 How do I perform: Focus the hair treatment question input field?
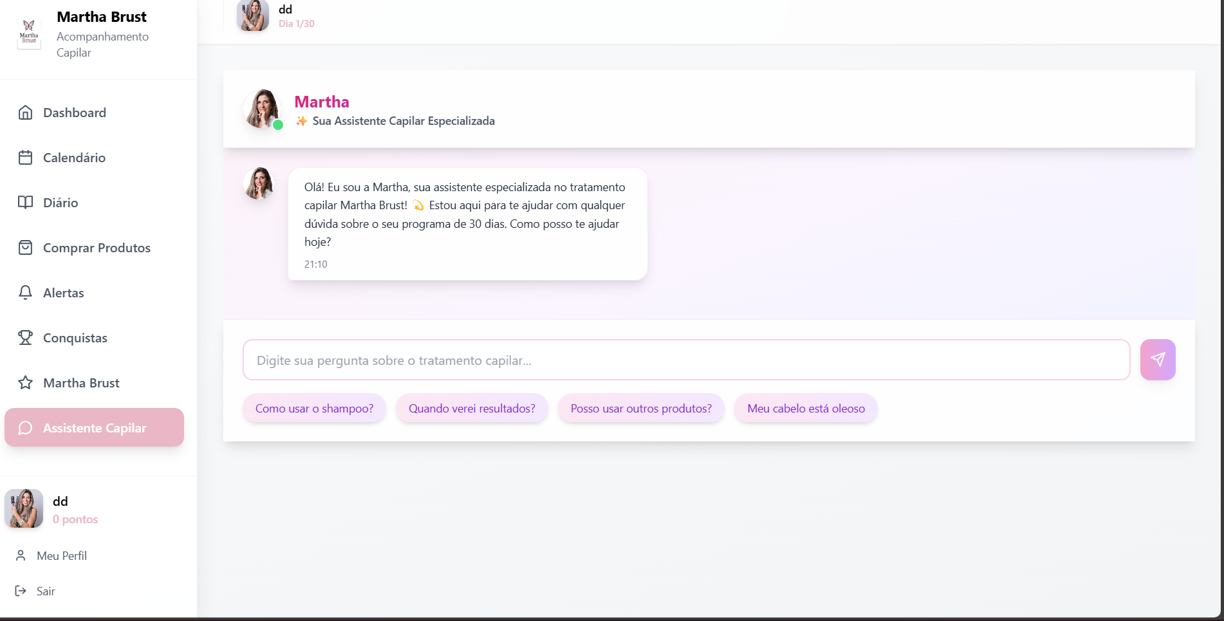point(686,360)
